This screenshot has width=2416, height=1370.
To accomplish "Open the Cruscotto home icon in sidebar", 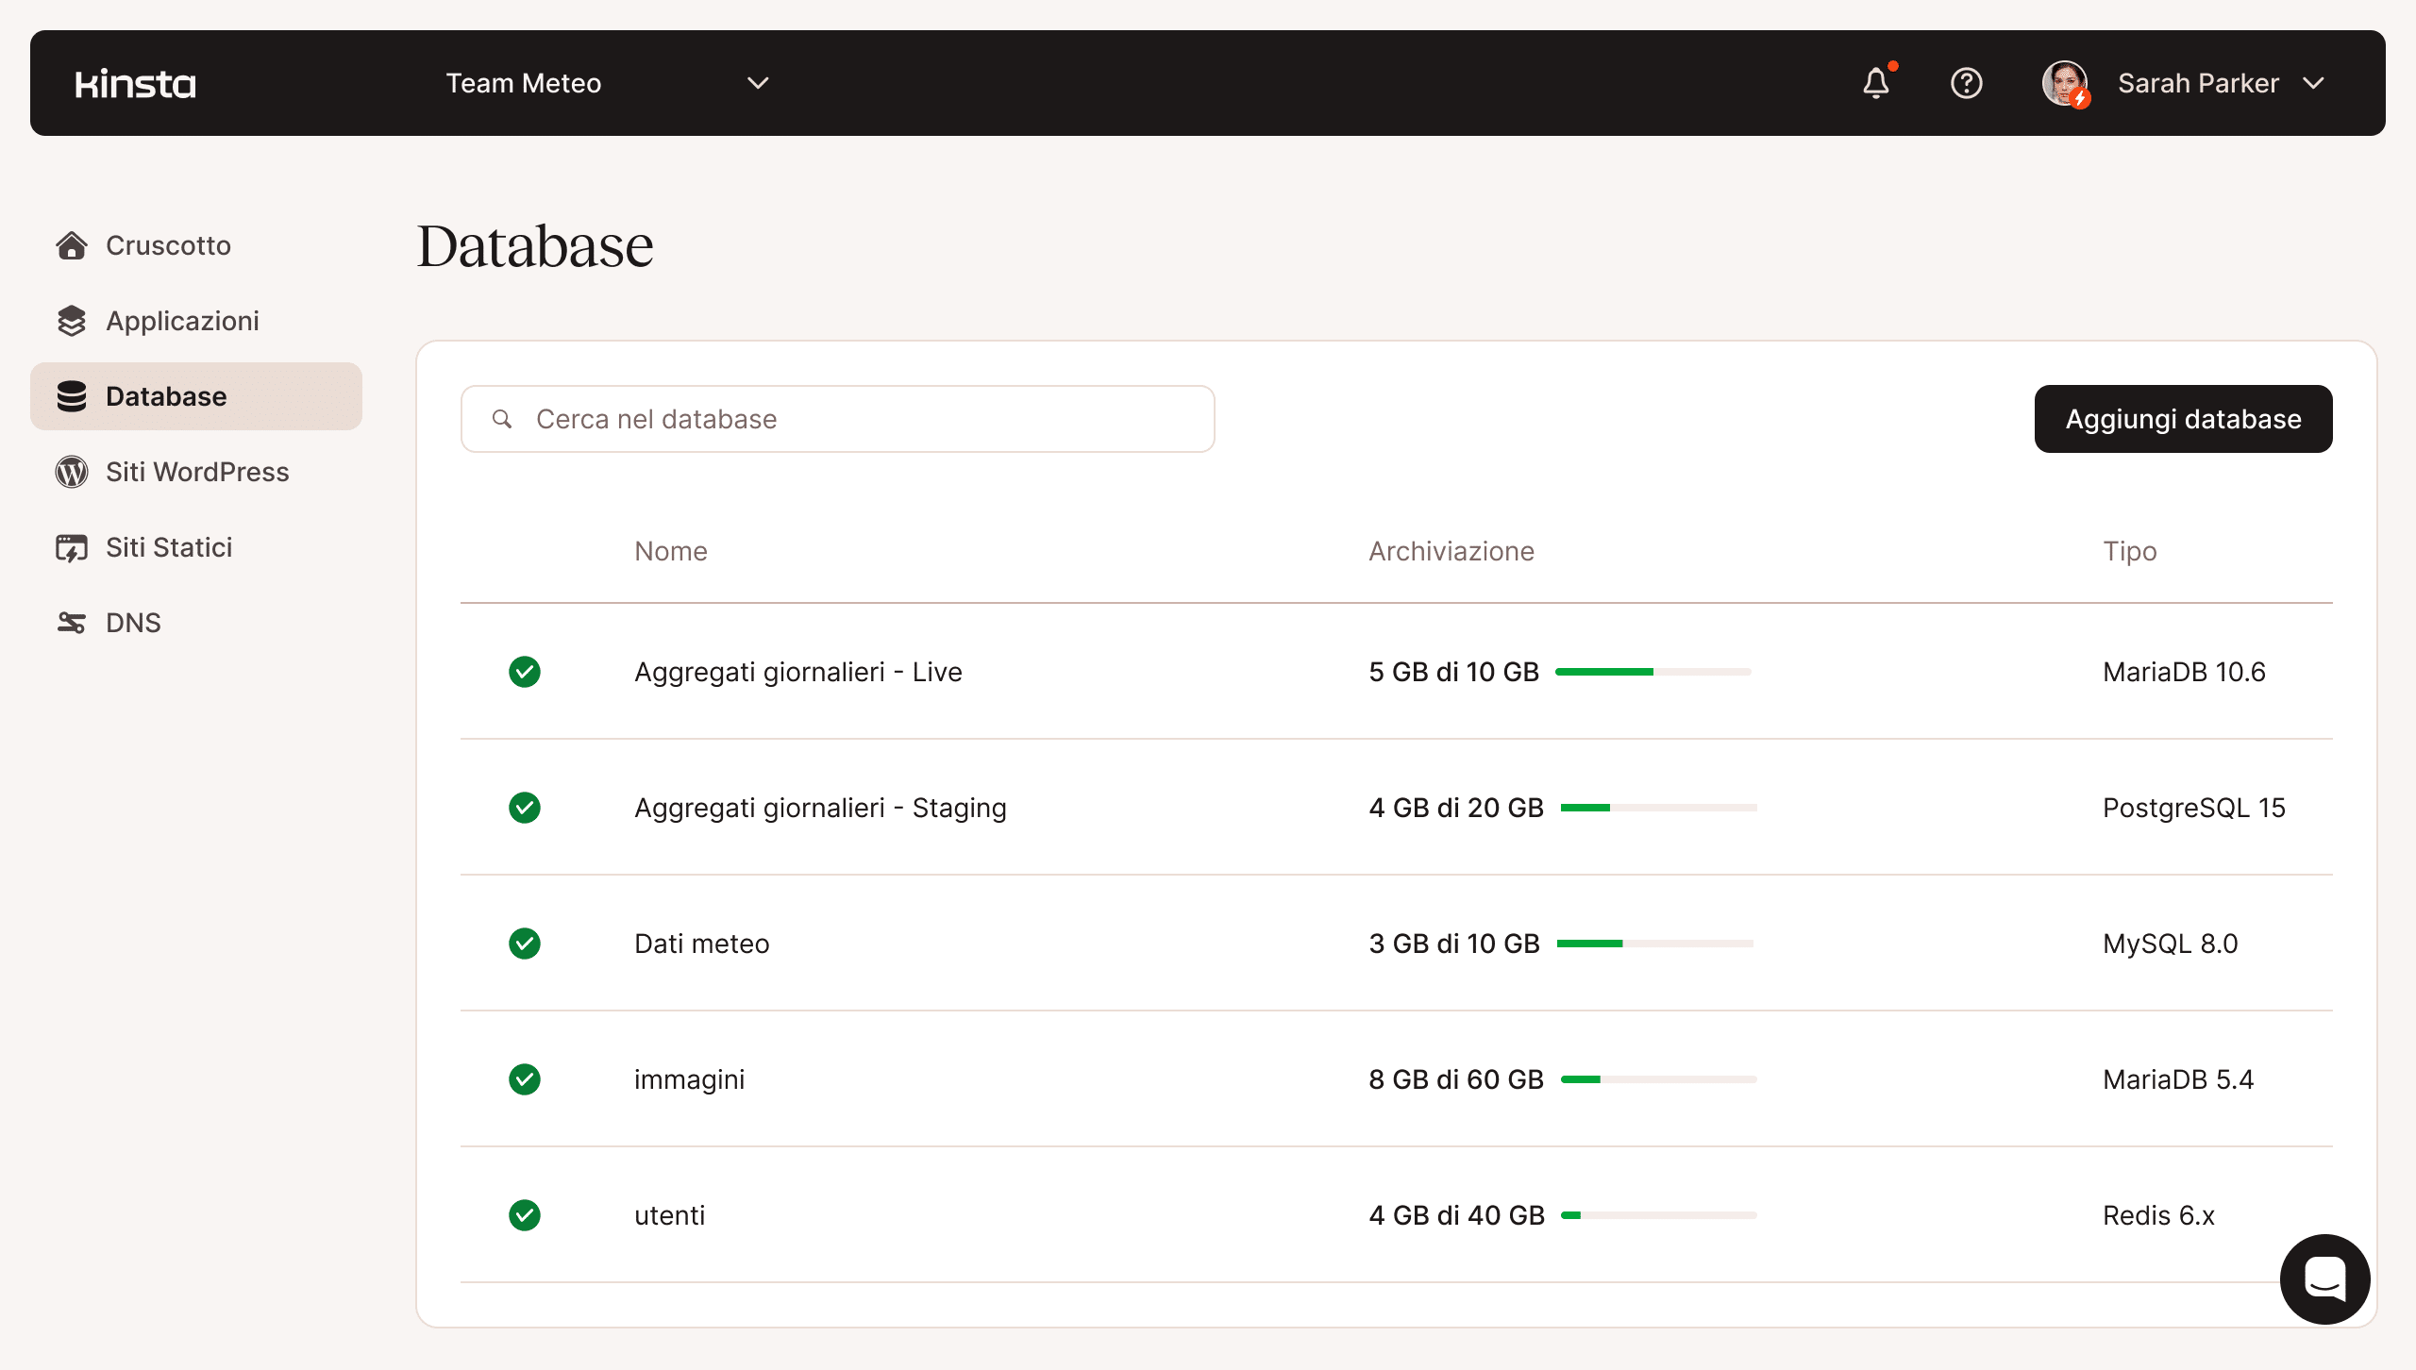I will click(x=73, y=245).
